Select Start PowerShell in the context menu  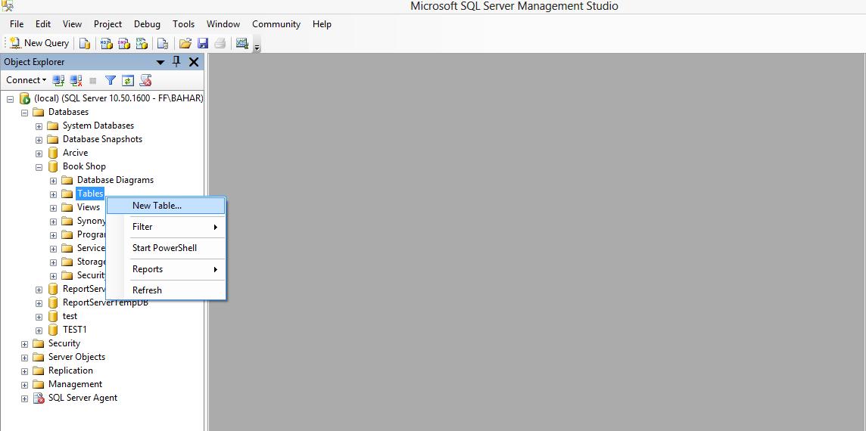(x=164, y=248)
